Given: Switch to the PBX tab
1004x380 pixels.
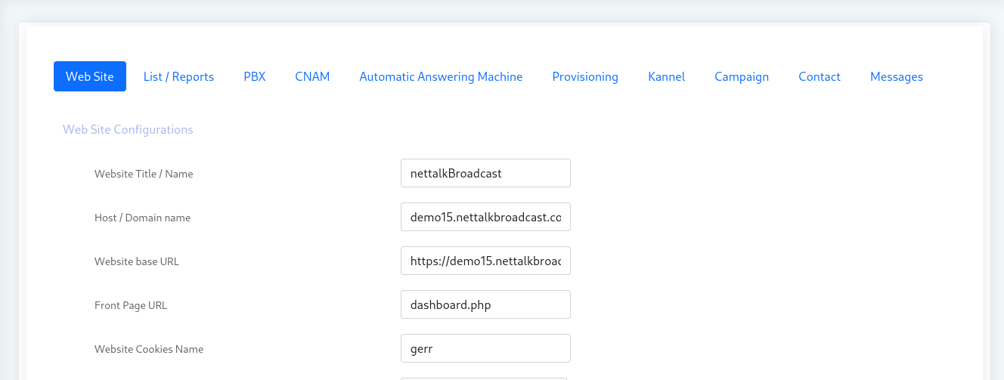Looking at the screenshot, I should point(254,76).
